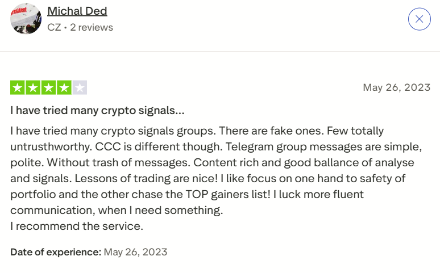
Task: Click the date of experience value May 26, 2023
Action: coord(135,251)
